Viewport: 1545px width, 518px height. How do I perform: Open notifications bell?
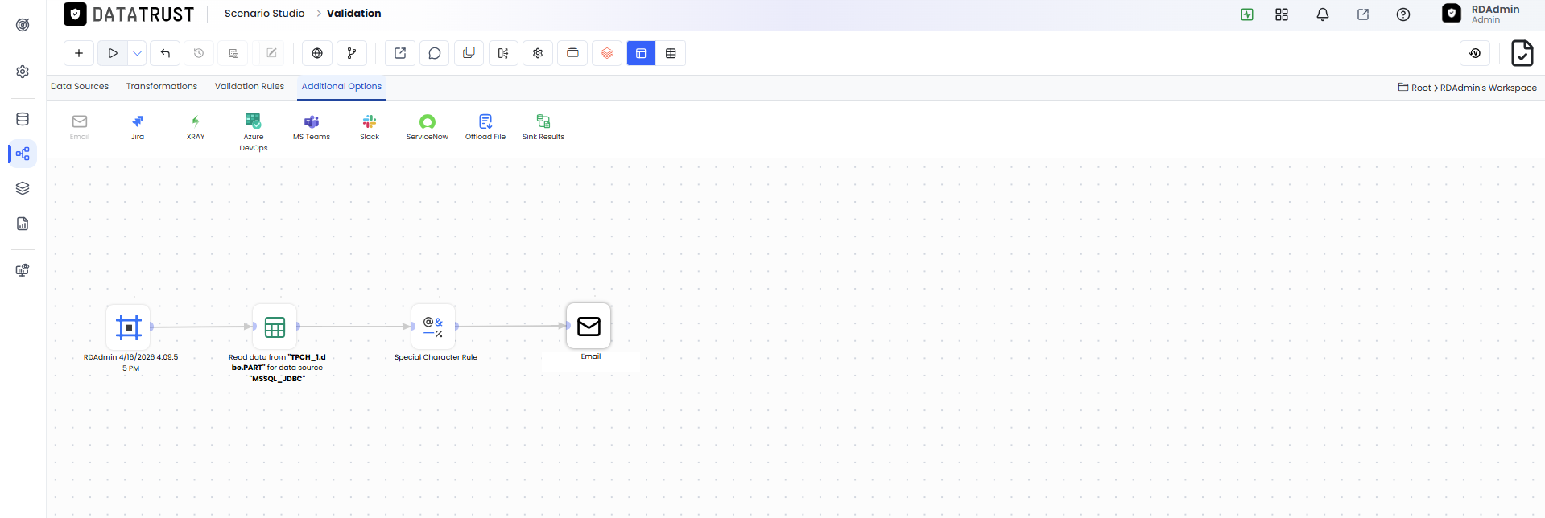1323,14
